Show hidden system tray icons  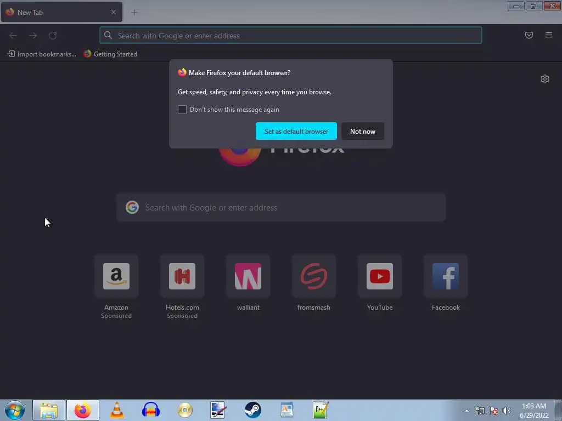coord(467,411)
